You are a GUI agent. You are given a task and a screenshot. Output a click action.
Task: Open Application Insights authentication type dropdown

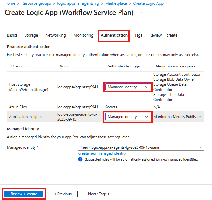128,117
